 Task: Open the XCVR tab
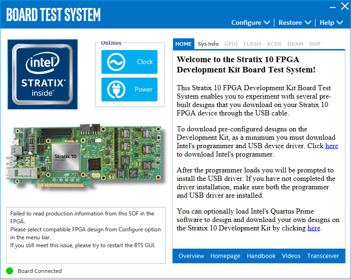(x=274, y=44)
